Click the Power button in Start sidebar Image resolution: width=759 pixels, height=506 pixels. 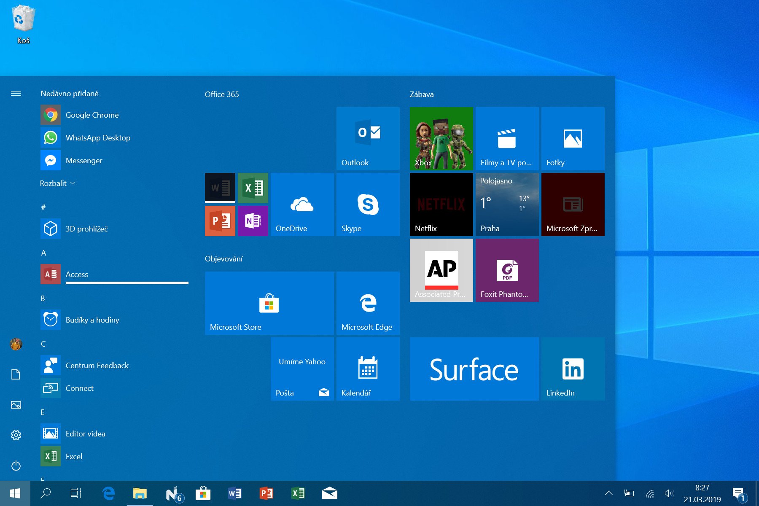coord(16,466)
